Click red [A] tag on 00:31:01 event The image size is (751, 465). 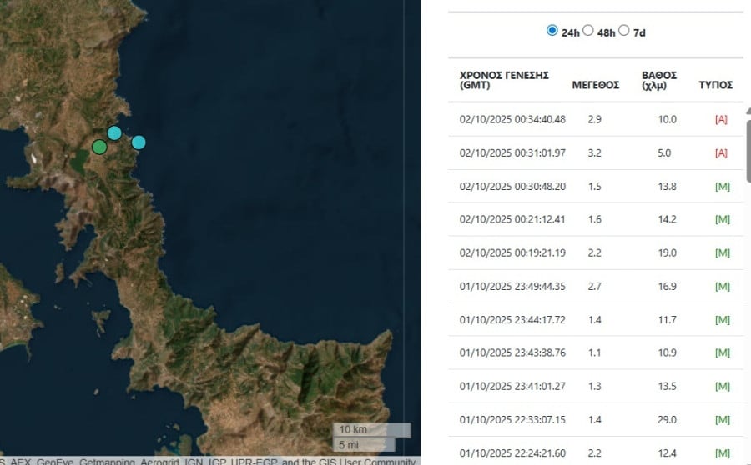721,152
